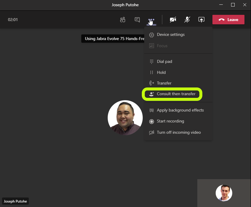Open the share content tray
This screenshot has width=251, height=207.
click(x=201, y=20)
